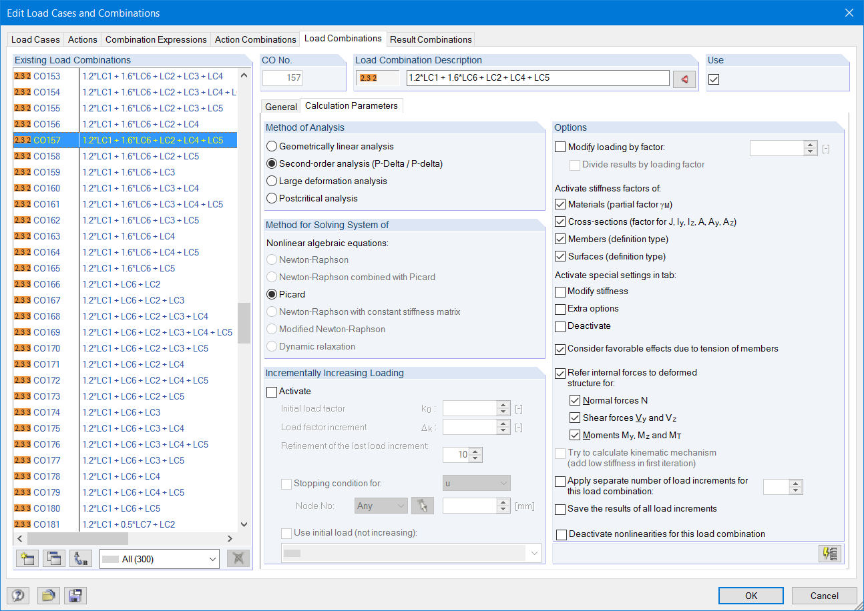This screenshot has height=611, width=864.
Task: Toggle the Use checkbox
Action: 714,79
